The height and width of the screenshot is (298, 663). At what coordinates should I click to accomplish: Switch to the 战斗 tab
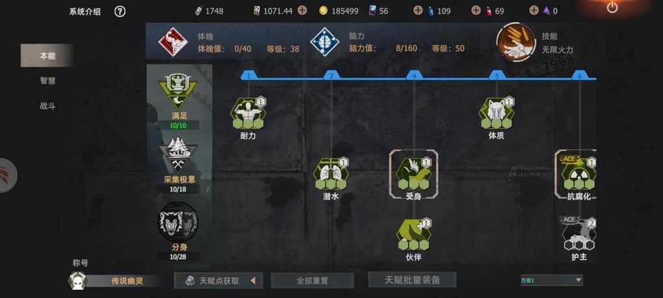click(x=47, y=106)
